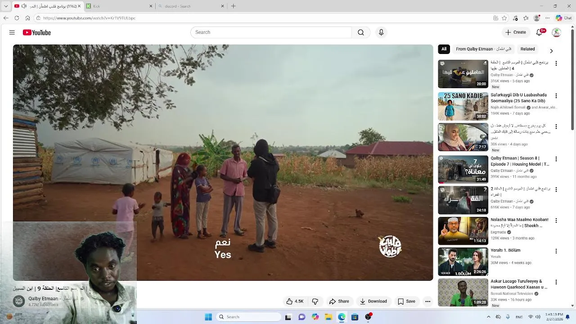Click Create button
Image resolution: width=576 pixels, height=324 pixels.
tap(515, 32)
